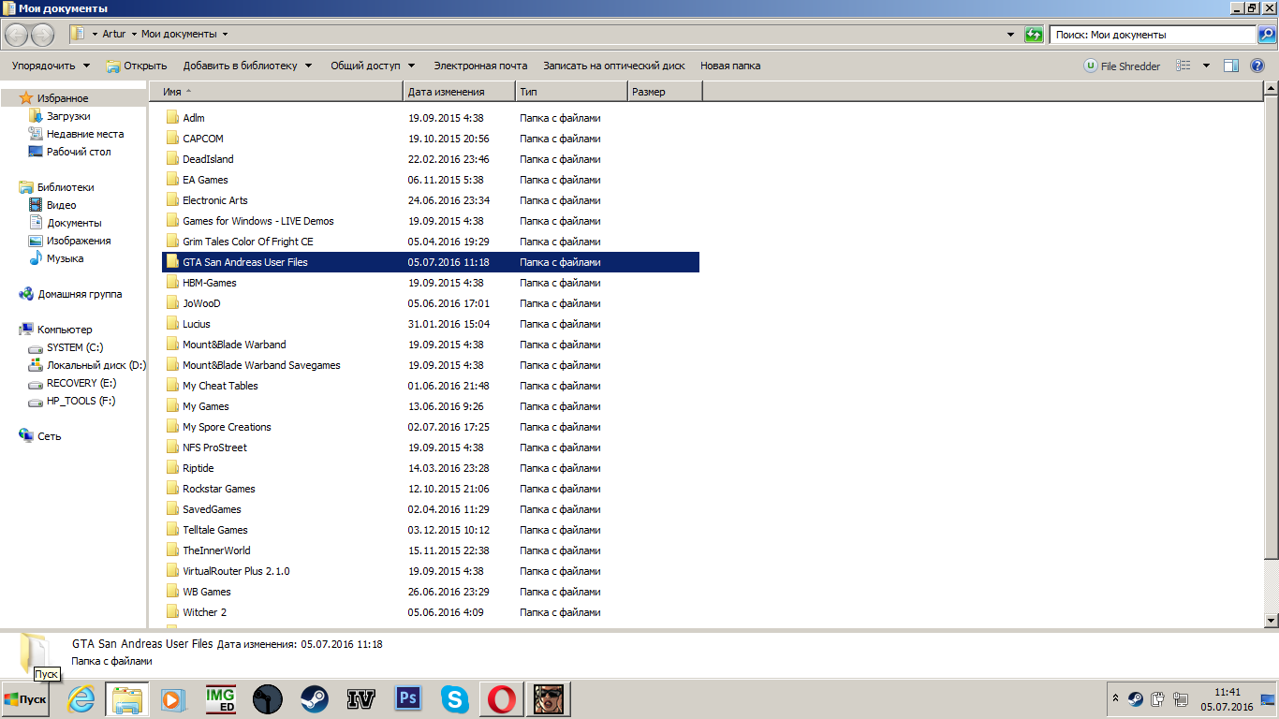This screenshot has height=719, width=1279.
Task: Click Новая папка in the toolbar
Action: click(x=730, y=66)
